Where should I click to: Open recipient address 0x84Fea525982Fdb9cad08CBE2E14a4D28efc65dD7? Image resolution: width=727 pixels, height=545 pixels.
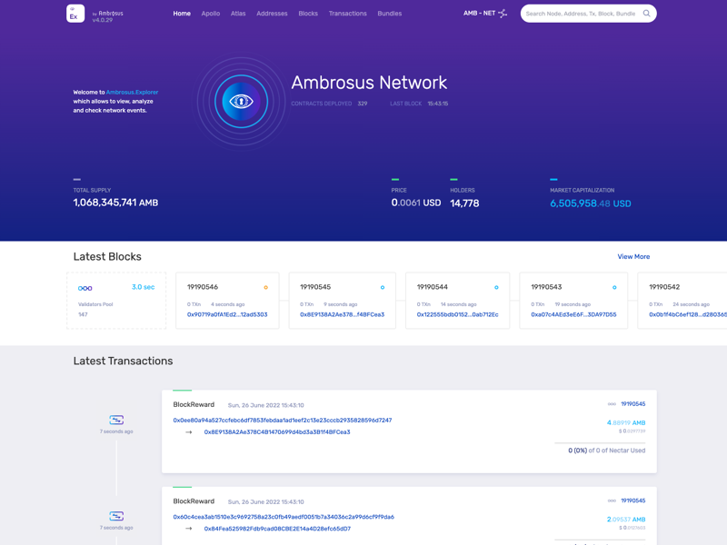point(277,529)
